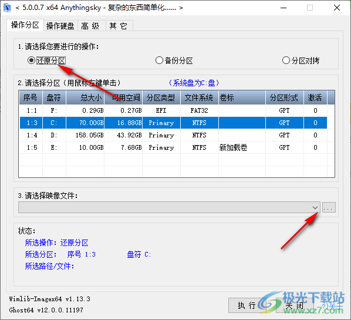Click the 系统盘为C:盘 blue note
The image size is (351, 320).
(x=194, y=83)
